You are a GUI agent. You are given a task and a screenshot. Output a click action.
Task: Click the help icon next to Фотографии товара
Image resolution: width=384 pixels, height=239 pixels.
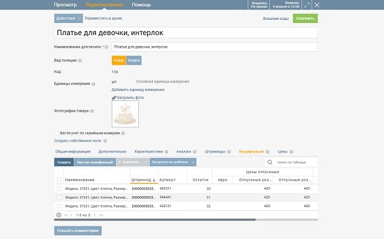click(92, 111)
